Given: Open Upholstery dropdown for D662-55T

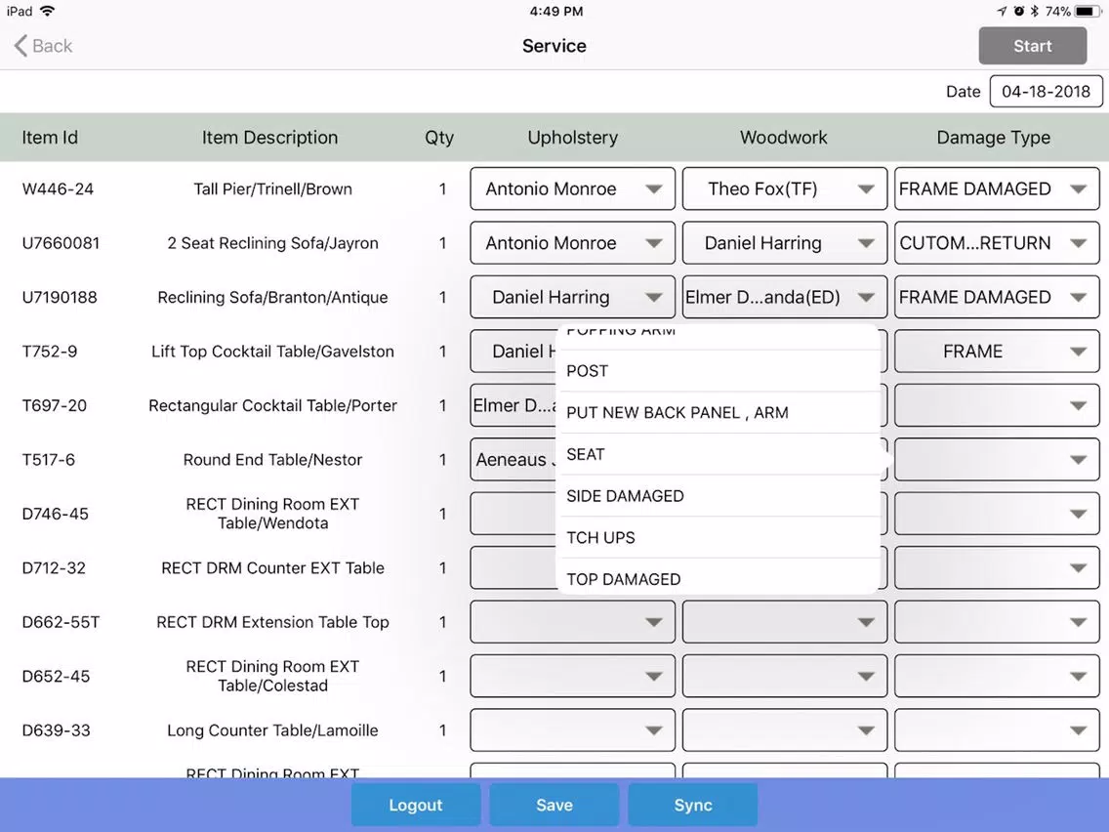Looking at the screenshot, I should (x=572, y=622).
